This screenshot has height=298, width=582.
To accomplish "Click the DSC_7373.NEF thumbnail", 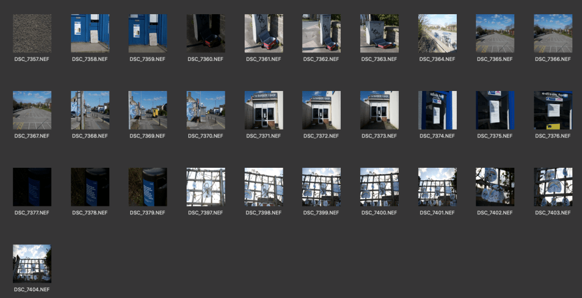I will [379, 110].
